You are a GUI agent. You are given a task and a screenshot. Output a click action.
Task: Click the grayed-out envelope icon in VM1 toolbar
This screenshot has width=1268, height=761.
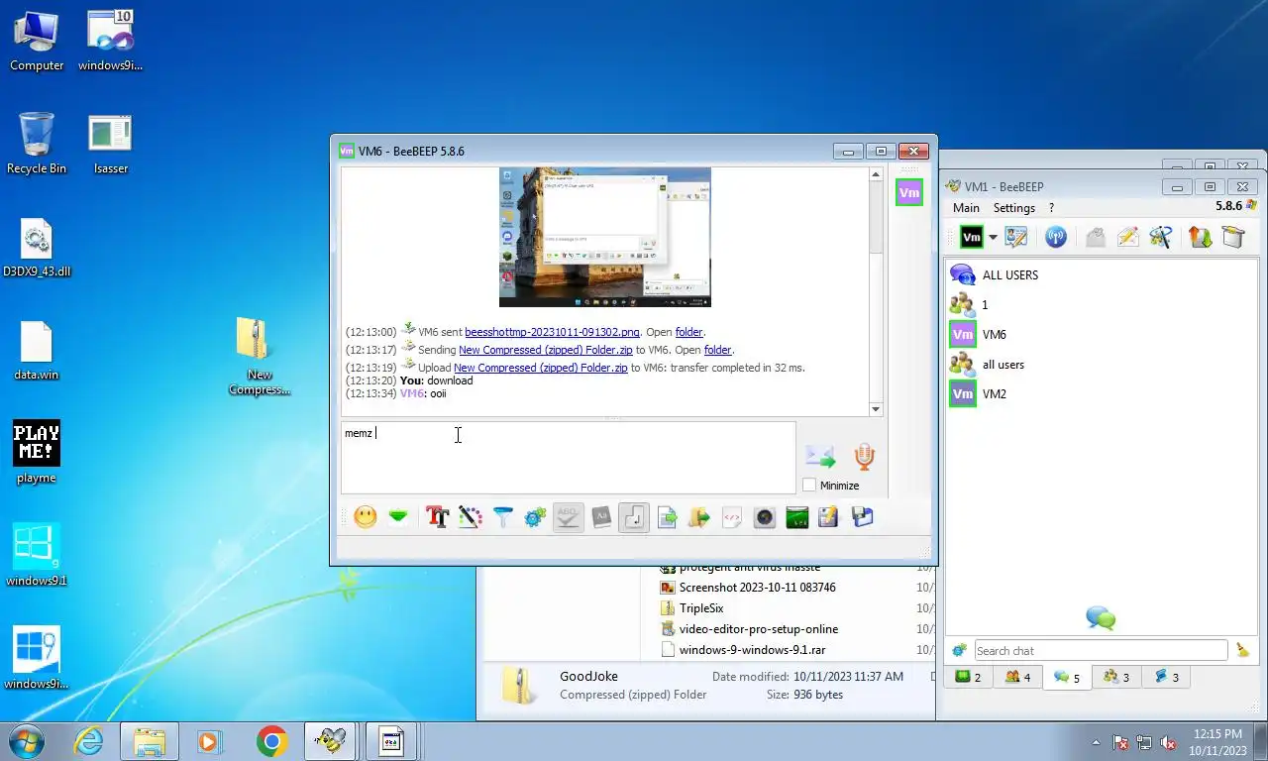pyautogui.click(x=1095, y=237)
